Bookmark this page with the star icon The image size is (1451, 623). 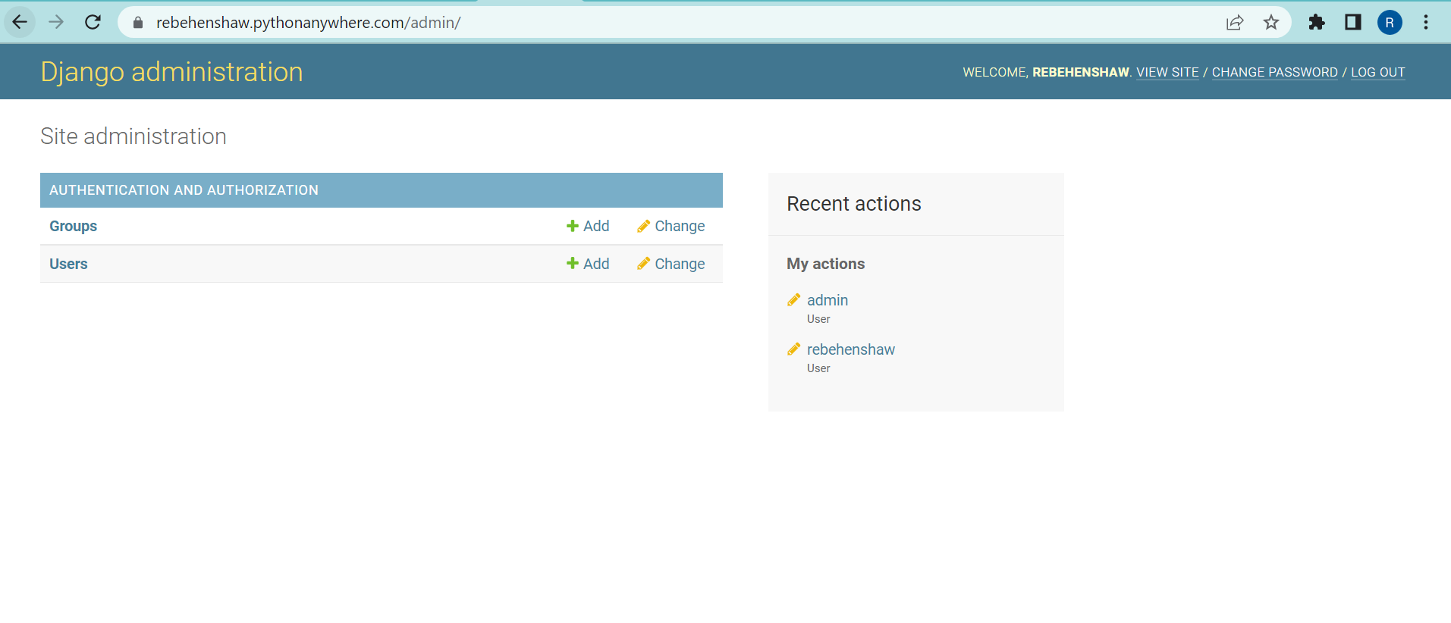tap(1271, 23)
